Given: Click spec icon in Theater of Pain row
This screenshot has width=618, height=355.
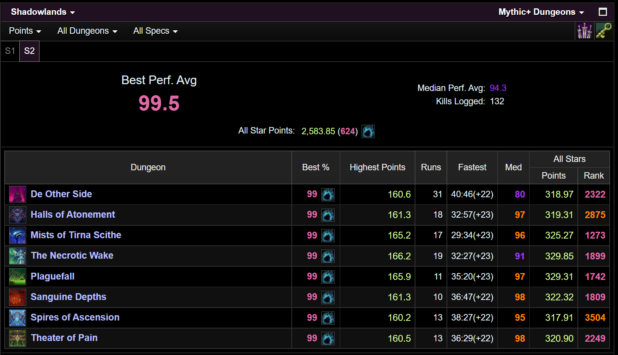Looking at the screenshot, I should pyautogui.click(x=328, y=338).
